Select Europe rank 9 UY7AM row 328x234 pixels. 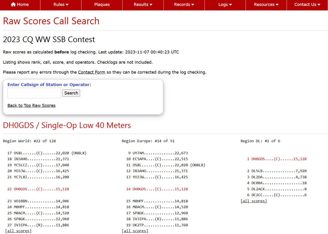tap(158, 153)
